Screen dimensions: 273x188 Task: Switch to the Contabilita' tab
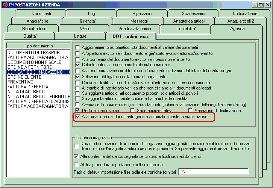click(x=186, y=28)
